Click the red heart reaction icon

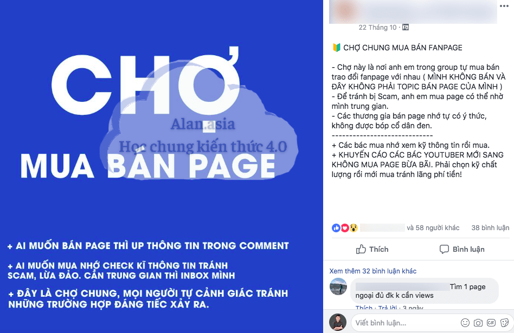(344, 228)
